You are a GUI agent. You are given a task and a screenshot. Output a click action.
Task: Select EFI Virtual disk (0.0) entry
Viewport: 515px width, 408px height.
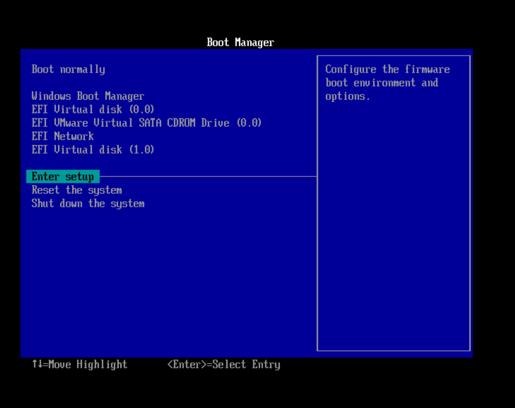pyautogui.click(x=93, y=110)
